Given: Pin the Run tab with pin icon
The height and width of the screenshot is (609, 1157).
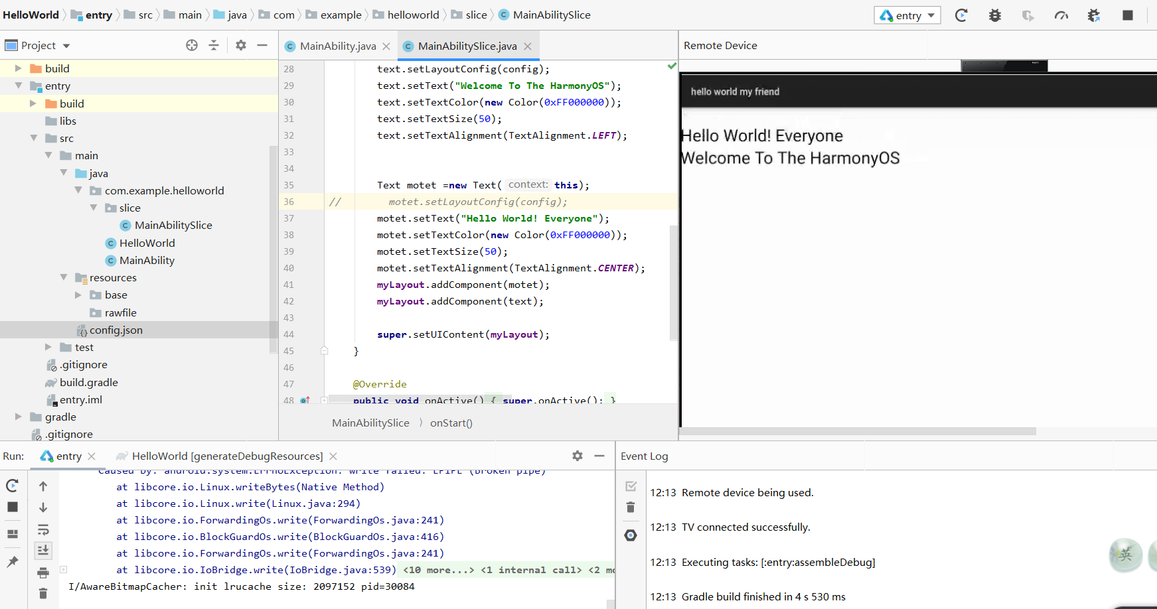Looking at the screenshot, I should point(12,561).
